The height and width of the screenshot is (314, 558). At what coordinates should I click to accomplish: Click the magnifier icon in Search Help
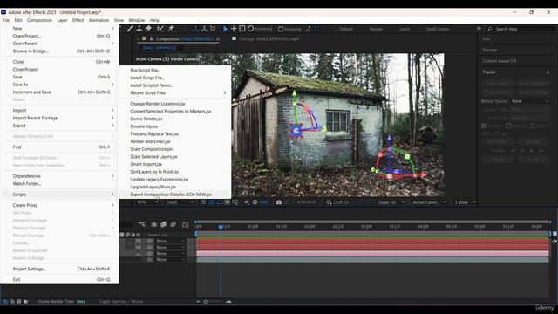(x=490, y=29)
